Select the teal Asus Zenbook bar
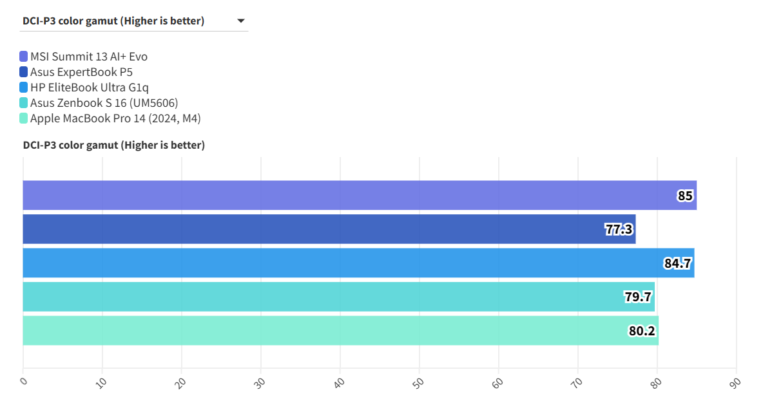The image size is (763, 401). (x=309, y=297)
